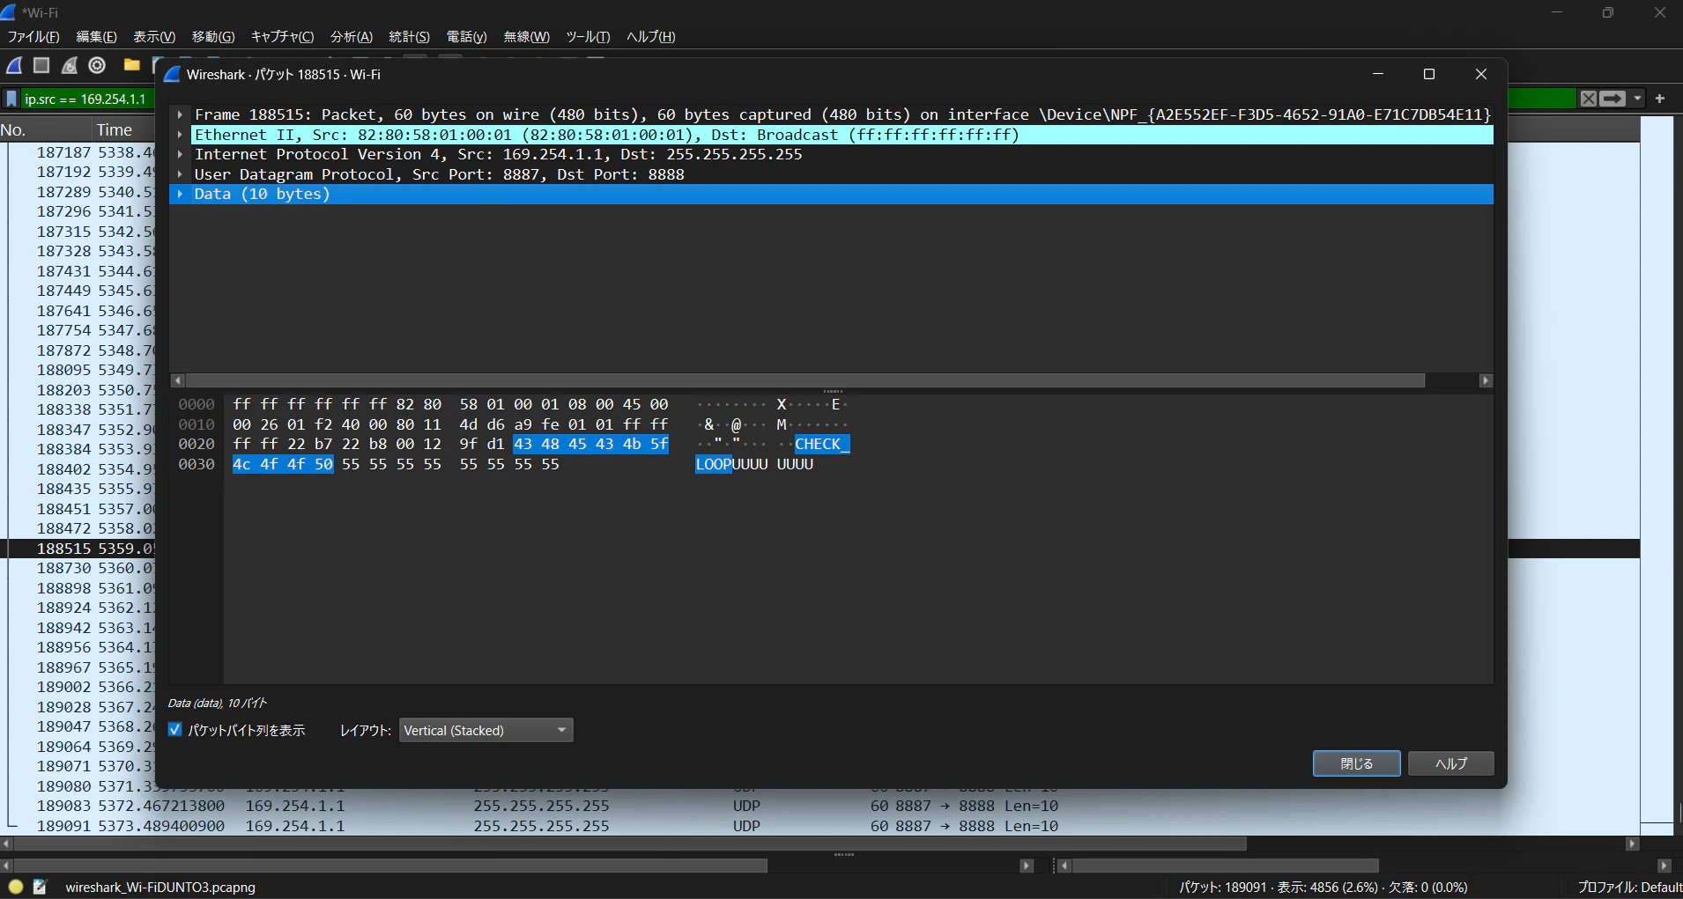Open the 統計(S) menu
Screen dimensions: 1683x899
coord(410,37)
